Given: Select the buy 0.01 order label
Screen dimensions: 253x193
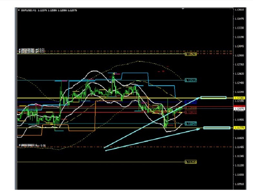Looking at the screenshot, I should click(32, 145).
